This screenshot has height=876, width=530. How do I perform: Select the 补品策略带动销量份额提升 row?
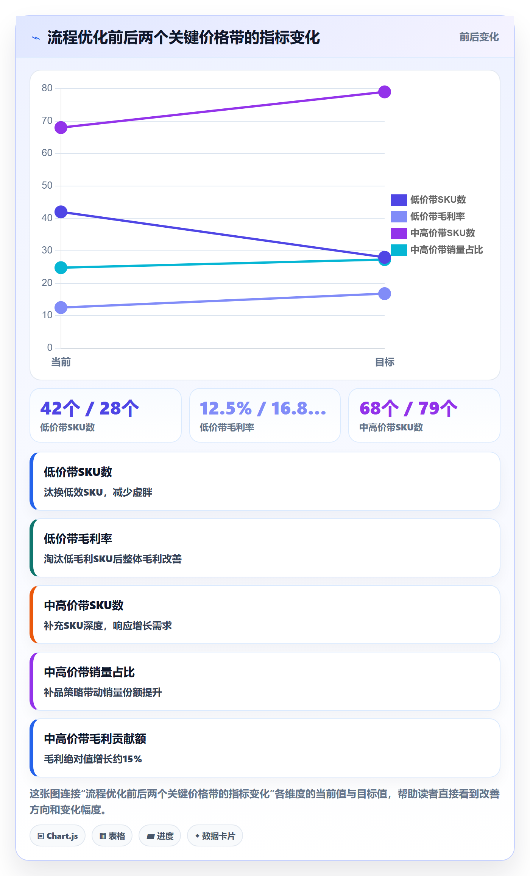pyautogui.click(x=265, y=681)
